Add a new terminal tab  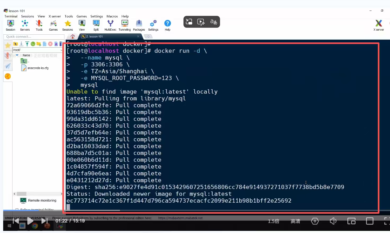pos(148,36)
